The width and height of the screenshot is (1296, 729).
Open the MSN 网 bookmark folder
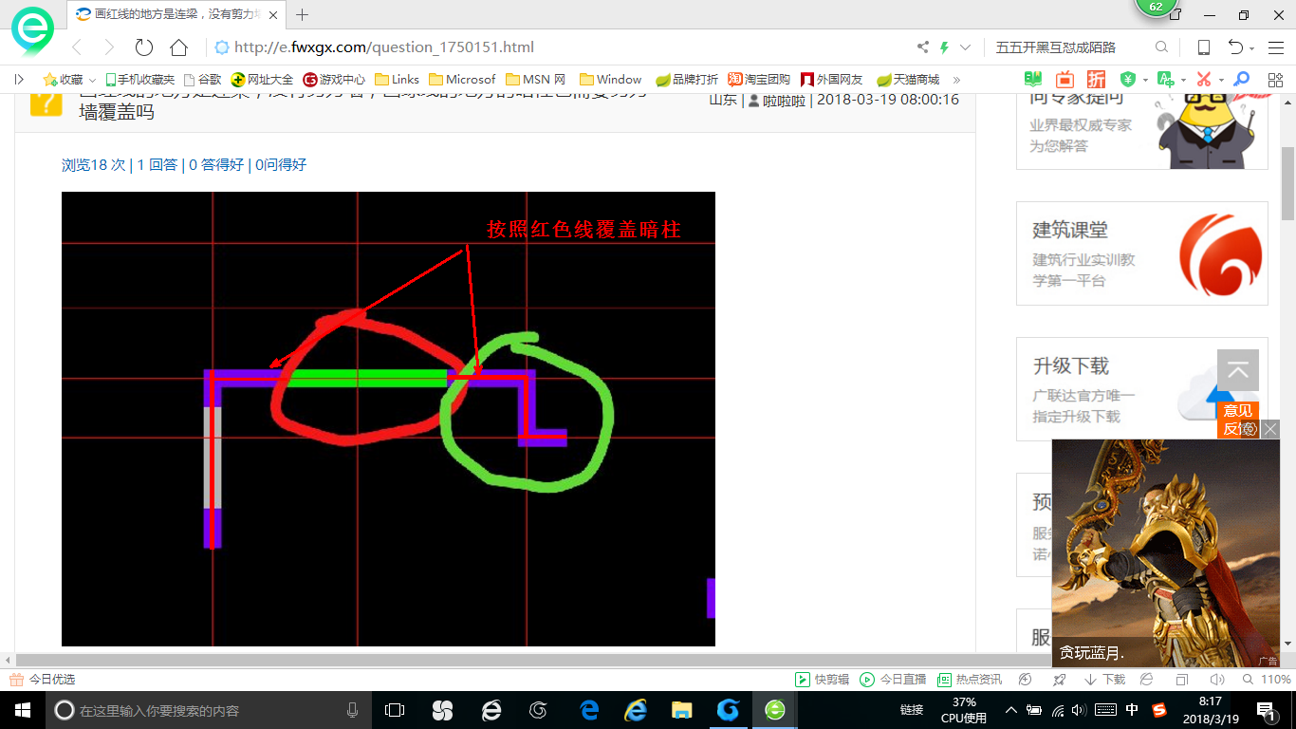[x=536, y=80]
